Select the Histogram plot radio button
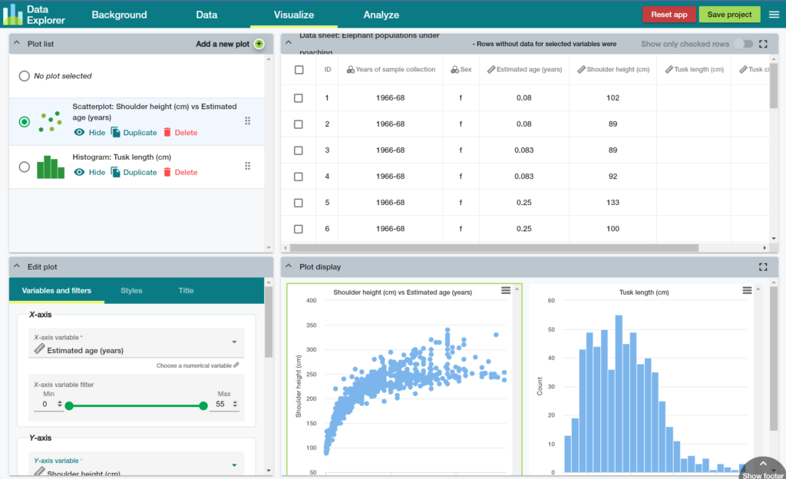The width and height of the screenshot is (786, 479). coord(25,167)
